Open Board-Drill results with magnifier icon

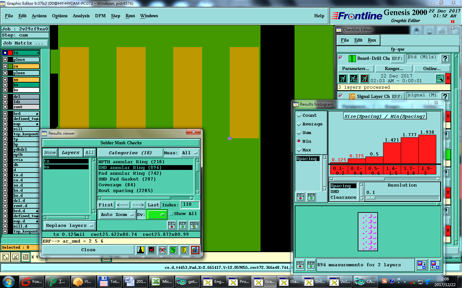(440, 78)
